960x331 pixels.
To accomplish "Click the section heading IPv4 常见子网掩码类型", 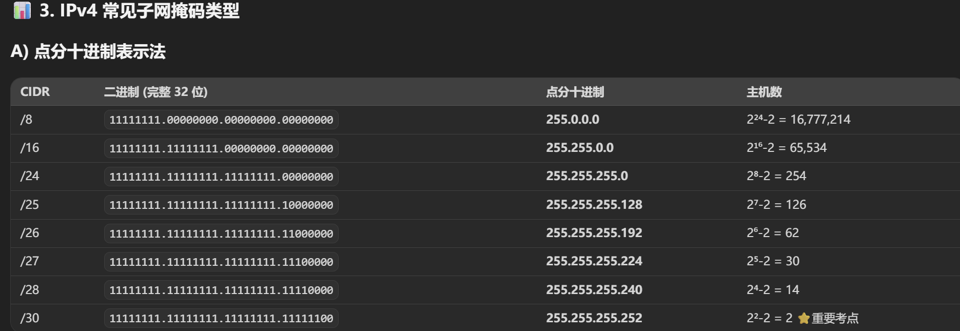I will [x=140, y=11].
